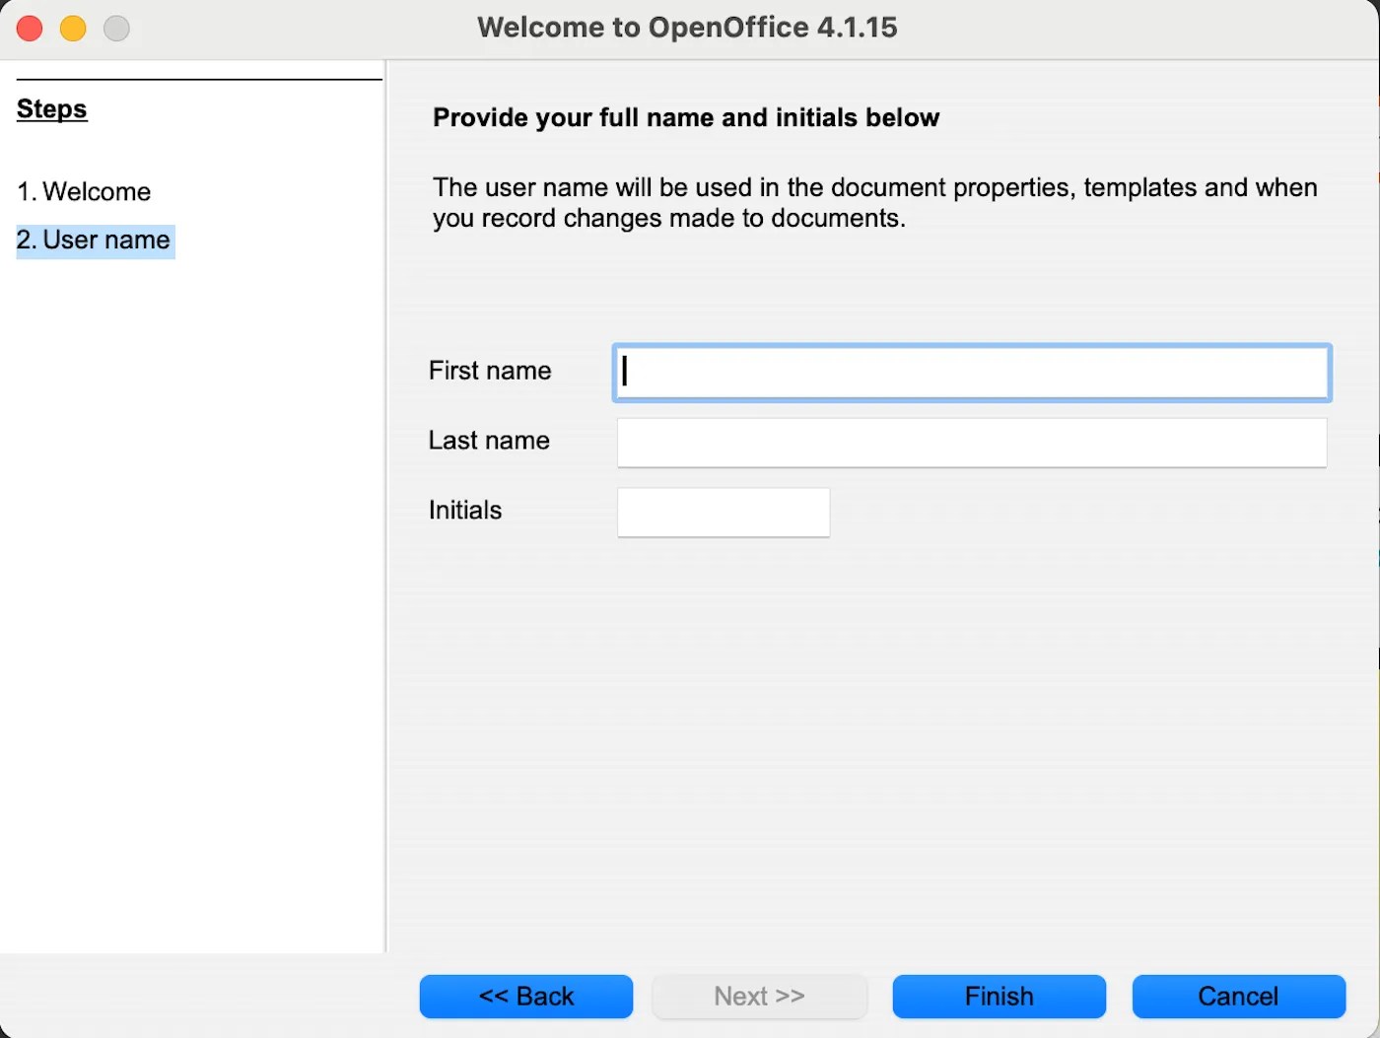Click the First name input field

click(x=971, y=373)
